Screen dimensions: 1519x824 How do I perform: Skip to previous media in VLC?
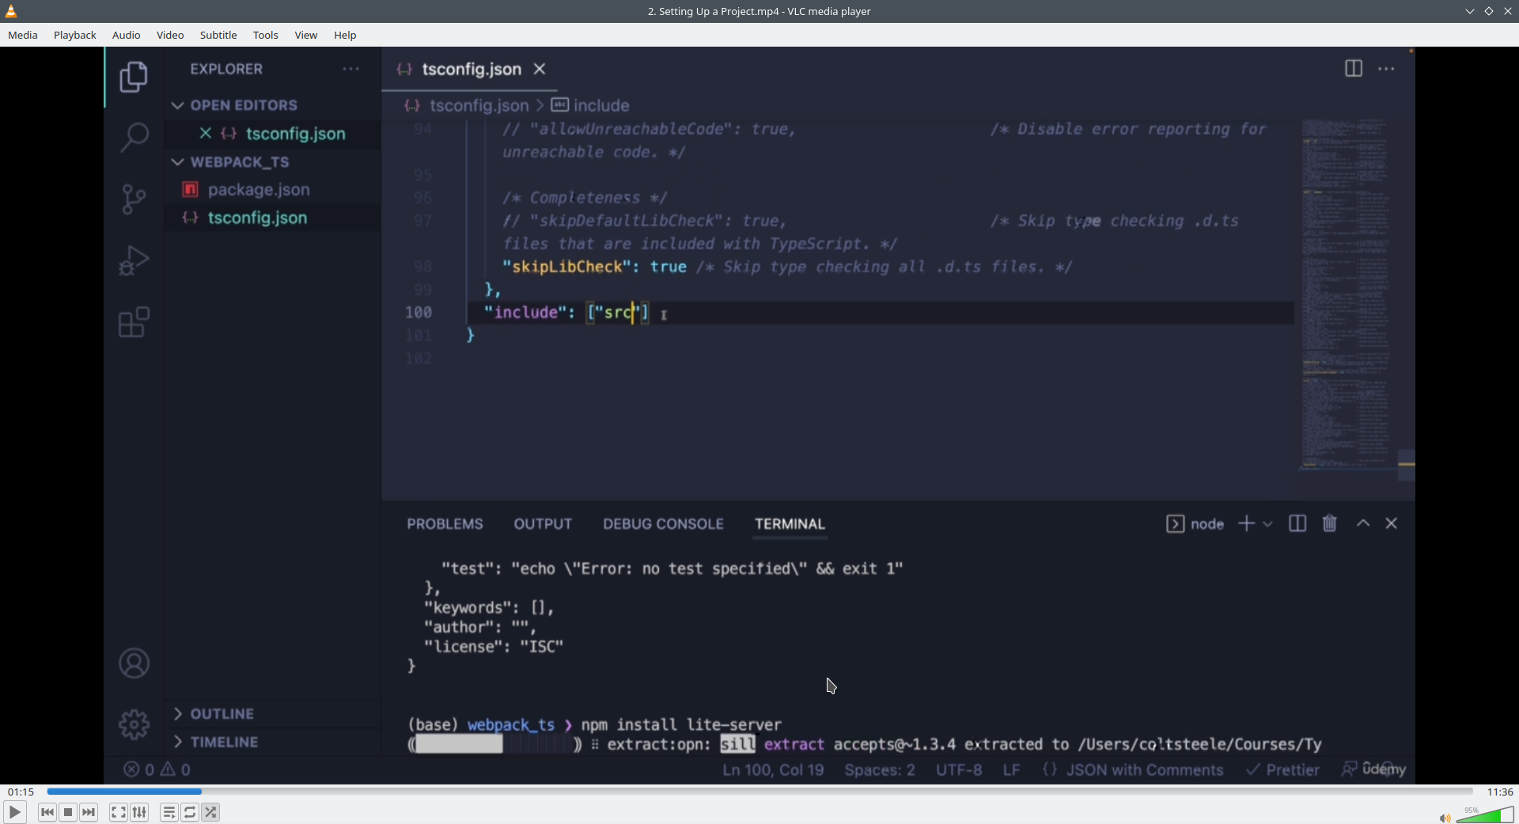tap(47, 812)
